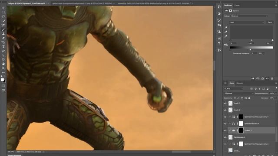The width and height of the screenshot is (278, 156).
Task: Select the Lasso tool
Action: pyautogui.click(x=3, y=16)
